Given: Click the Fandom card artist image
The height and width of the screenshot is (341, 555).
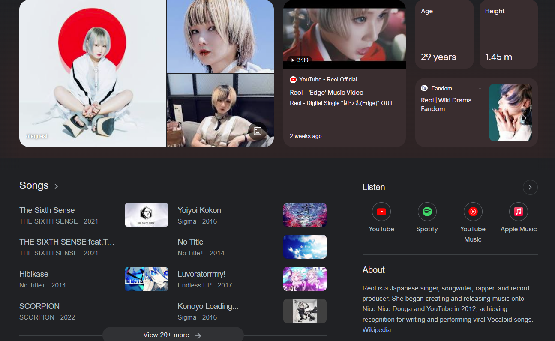Looking at the screenshot, I should (x=510, y=112).
